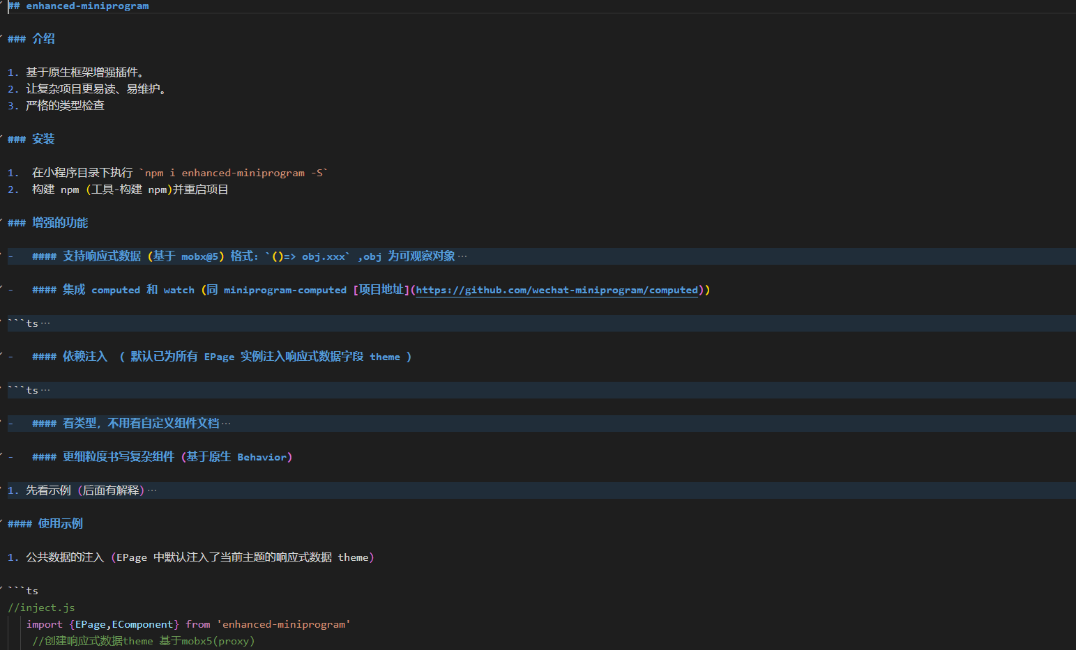Click the 'import {EPage,EComponent}' statement

(103, 624)
